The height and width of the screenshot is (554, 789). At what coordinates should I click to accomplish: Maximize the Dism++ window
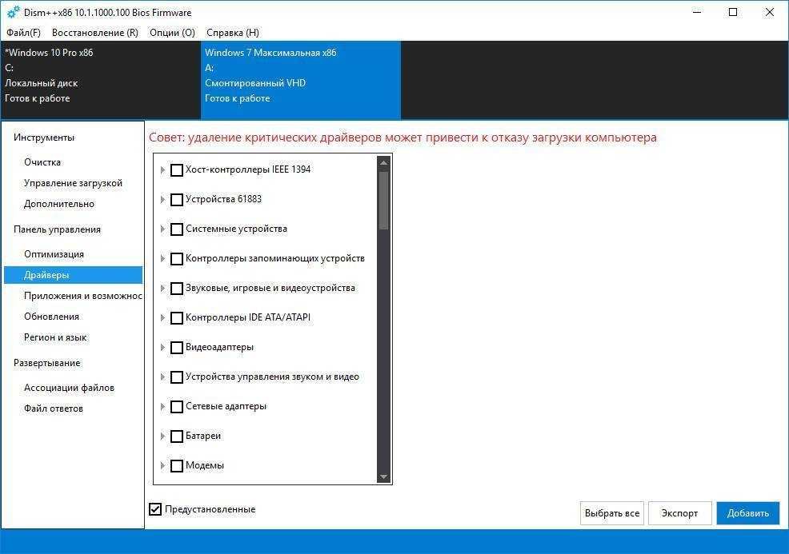pos(733,12)
